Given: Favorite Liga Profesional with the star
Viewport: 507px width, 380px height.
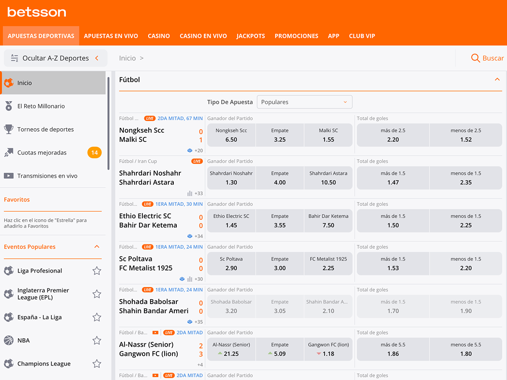Looking at the screenshot, I should pyautogui.click(x=97, y=271).
